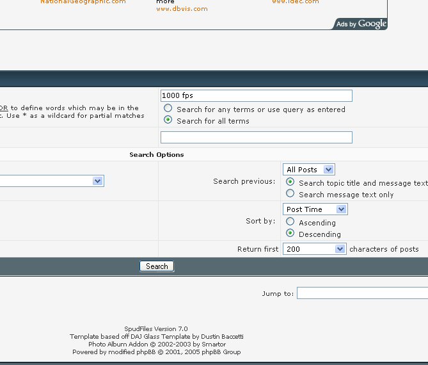Viewport: 428px width, 365px height.
Task: Set sort order to Descending
Action: [291, 234]
